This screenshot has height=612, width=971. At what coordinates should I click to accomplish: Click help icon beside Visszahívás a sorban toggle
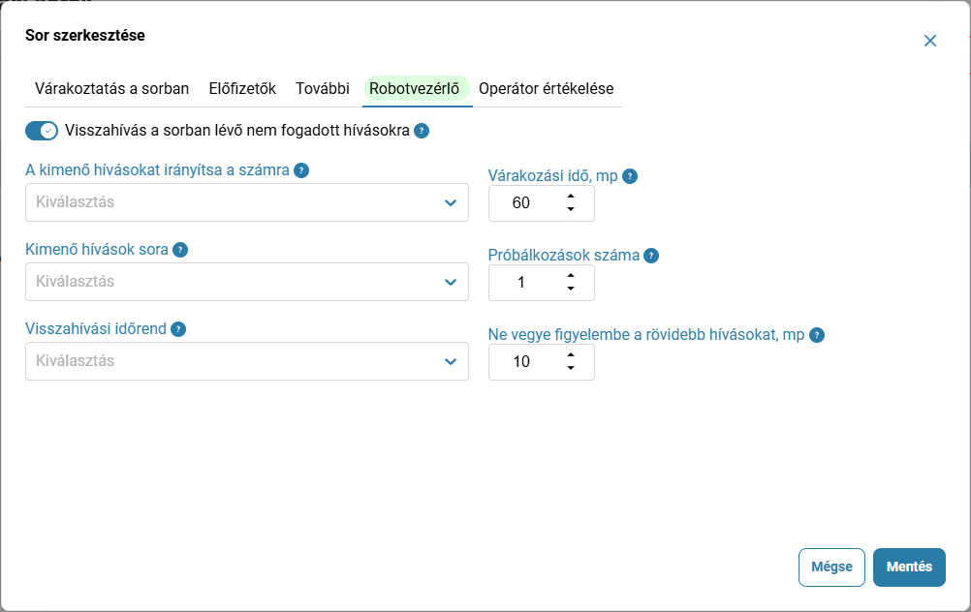click(422, 131)
